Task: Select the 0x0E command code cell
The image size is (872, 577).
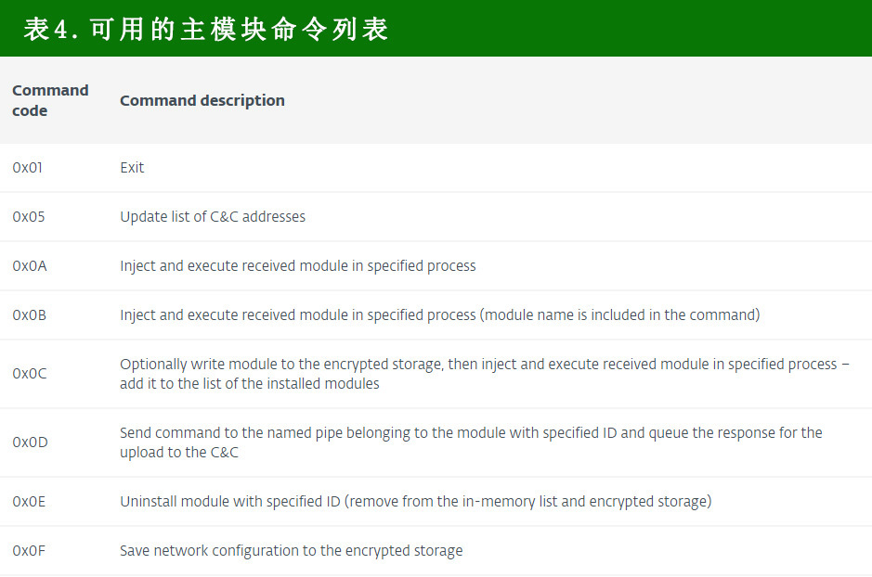Action: (29, 502)
